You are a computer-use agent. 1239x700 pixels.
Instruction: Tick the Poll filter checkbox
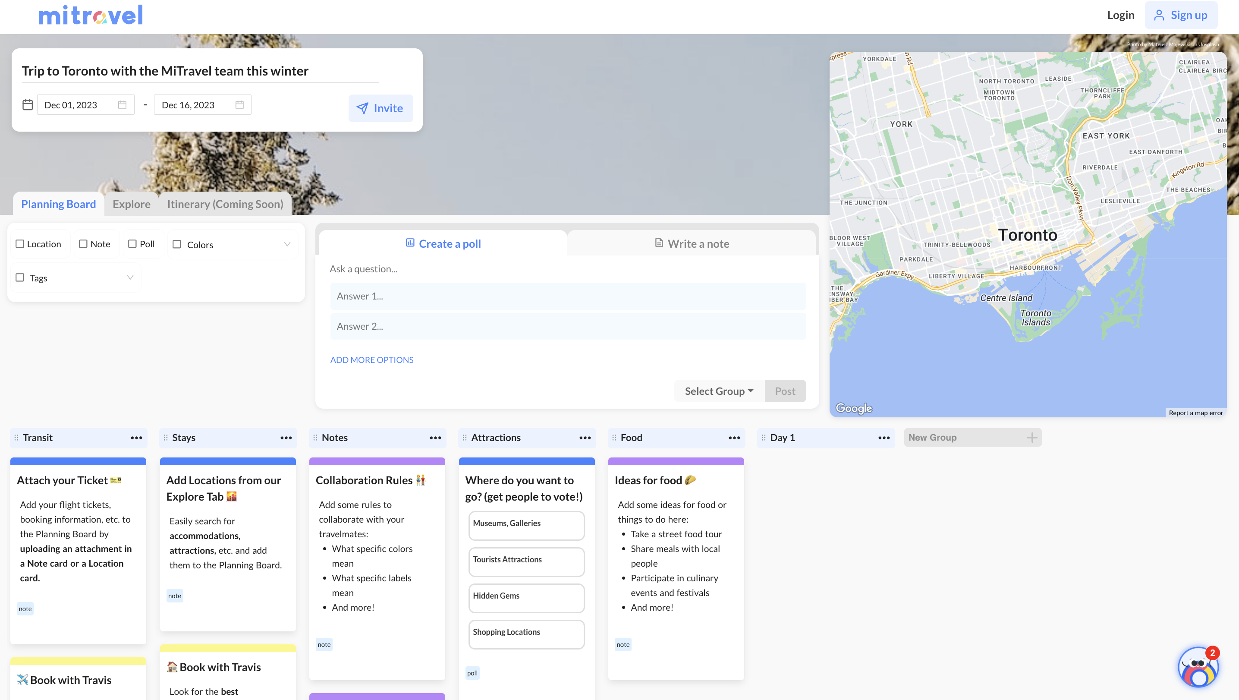point(132,244)
